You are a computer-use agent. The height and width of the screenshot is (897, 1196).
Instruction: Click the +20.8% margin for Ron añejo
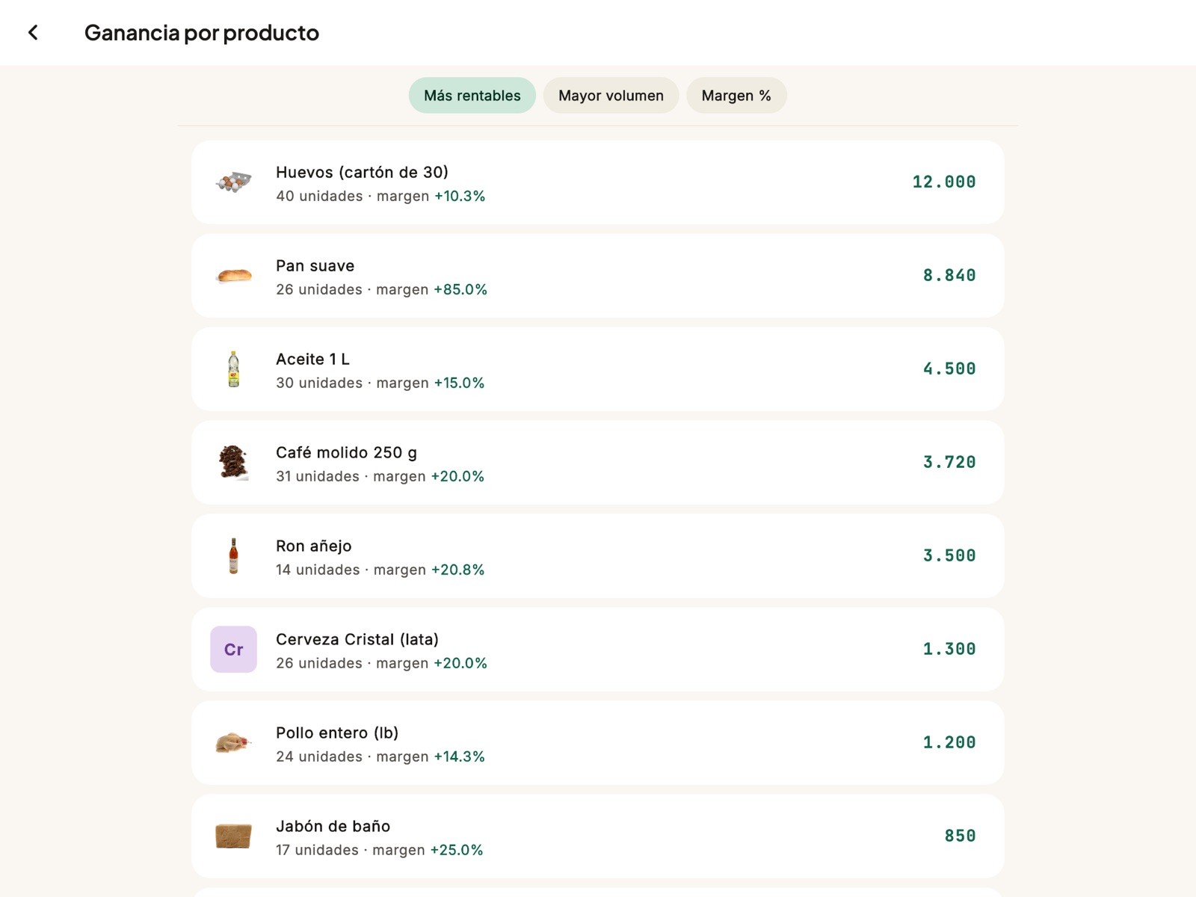pos(457,570)
